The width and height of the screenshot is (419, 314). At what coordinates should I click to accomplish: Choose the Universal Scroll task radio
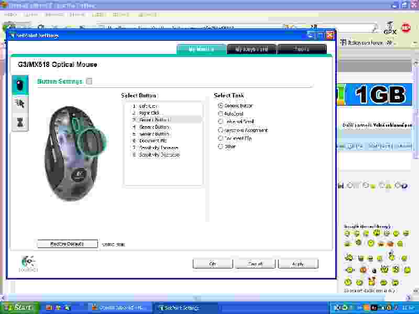(x=220, y=122)
